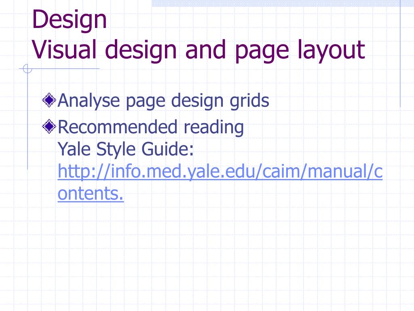
Task: Click the "Analyse page design grids" bullet text
Action: click(x=163, y=101)
